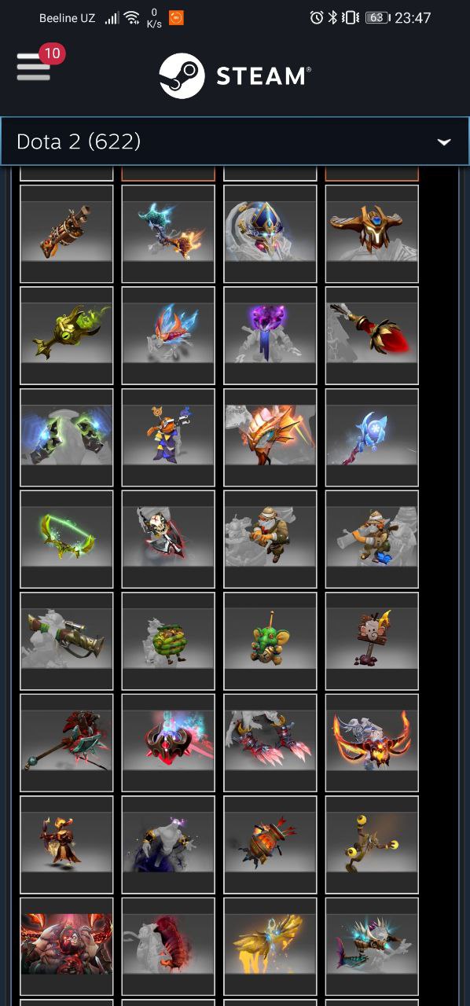Choose the yellow eyeball stalk ward
The height and width of the screenshot is (1006, 470).
coord(372,845)
